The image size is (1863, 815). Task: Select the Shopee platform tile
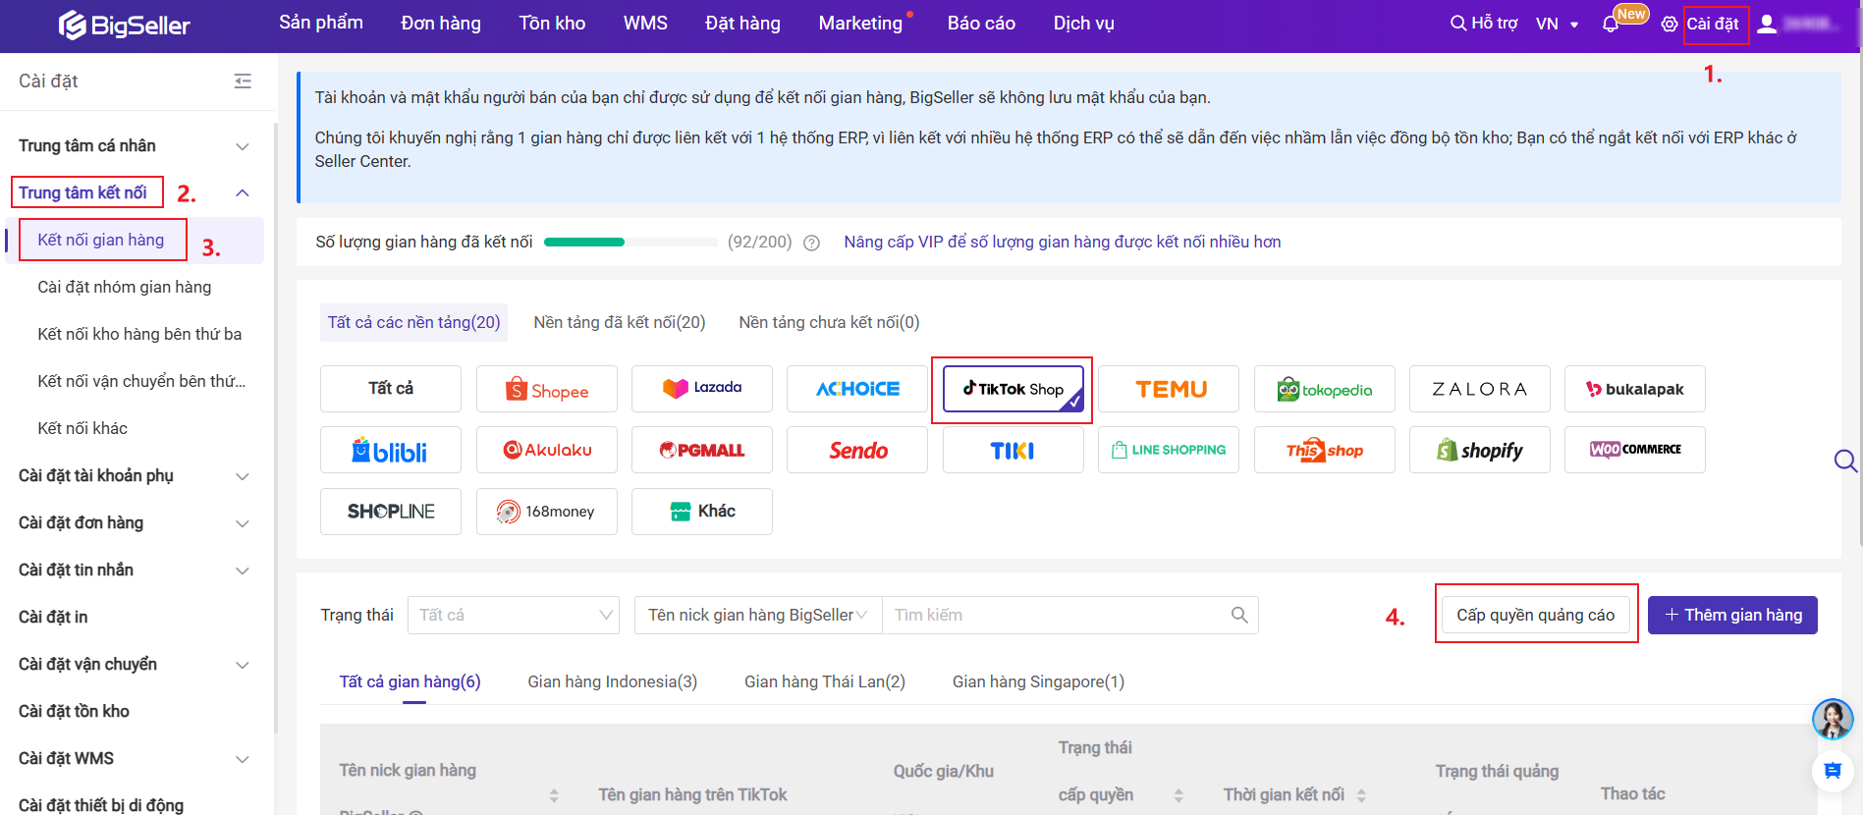pyautogui.click(x=546, y=389)
